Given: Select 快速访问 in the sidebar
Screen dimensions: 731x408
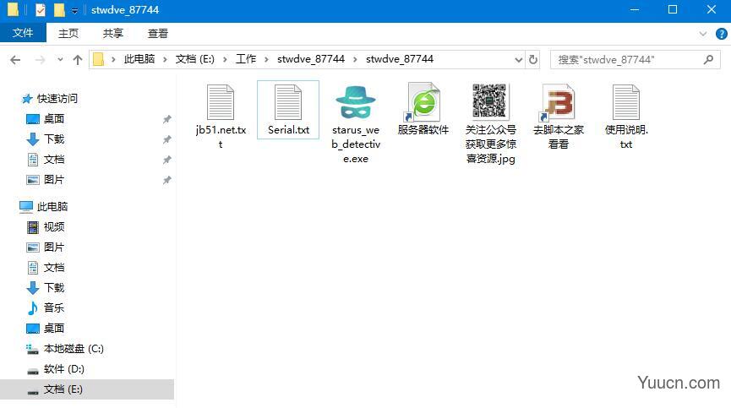Looking at the screenshot, I should click(x=57, y=98).
